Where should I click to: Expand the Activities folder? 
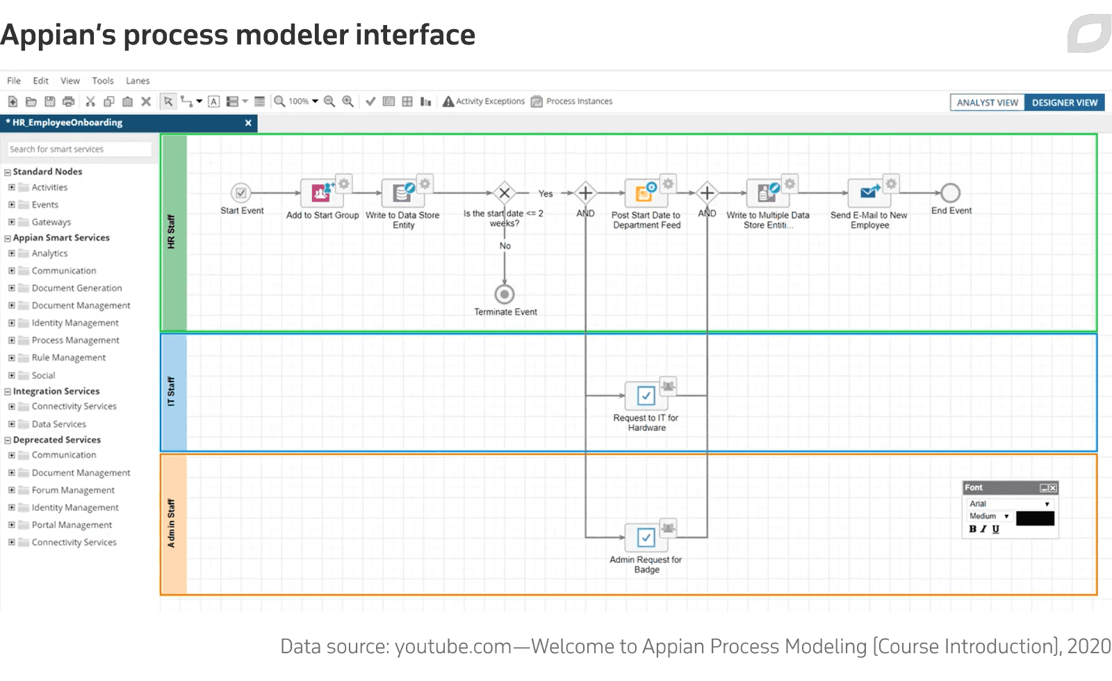pyautogui.click(x=11, y=188)
